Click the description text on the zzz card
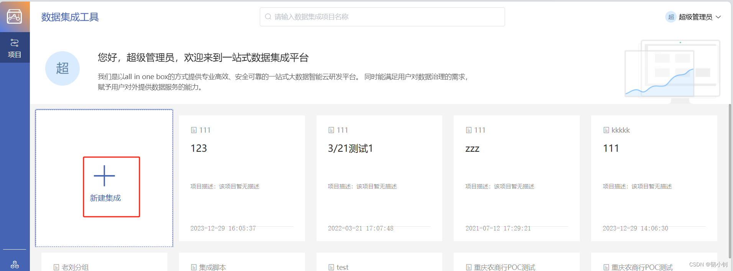733x271 pixels. pyautogui.click(x=500, y=187)
